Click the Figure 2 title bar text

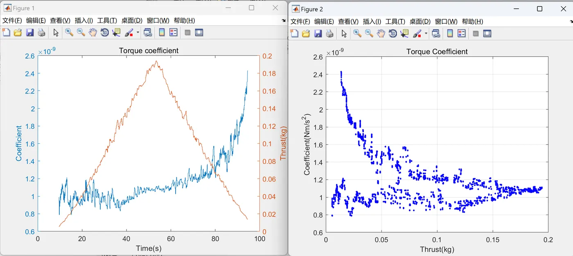(312, 9)
